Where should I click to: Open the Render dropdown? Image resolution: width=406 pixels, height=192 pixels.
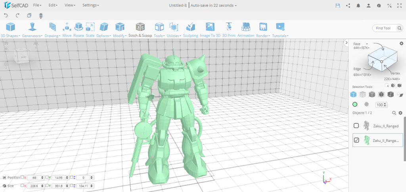(x=263, y=30)
